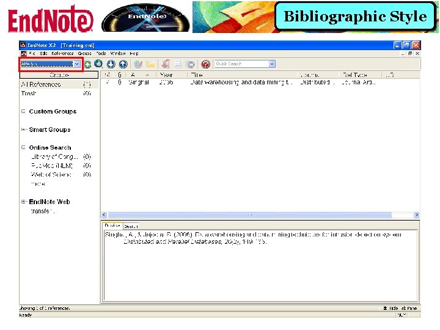The width and height of the screenshot is (440, 330).
Task: Collapse the Custom Groups section
Action: 24,111
